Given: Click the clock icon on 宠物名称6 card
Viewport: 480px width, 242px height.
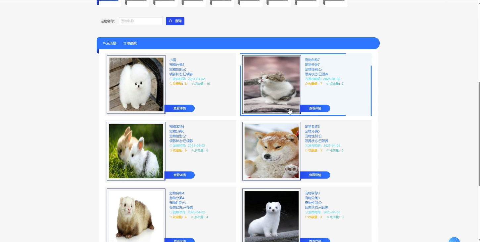Looking at the screenshot, I should click(x=171, y=146).
